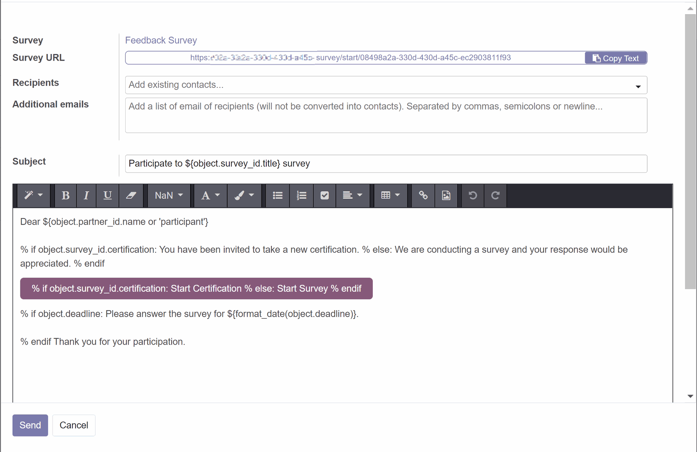The width and height of the screenshot is (697, 452).
Task: Open the Recipients contacts dropdown
Action: 638,86
